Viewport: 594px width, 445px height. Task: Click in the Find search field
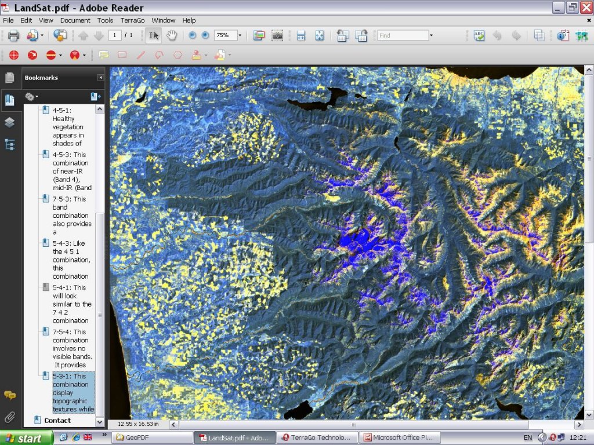[x=402, y=35]
